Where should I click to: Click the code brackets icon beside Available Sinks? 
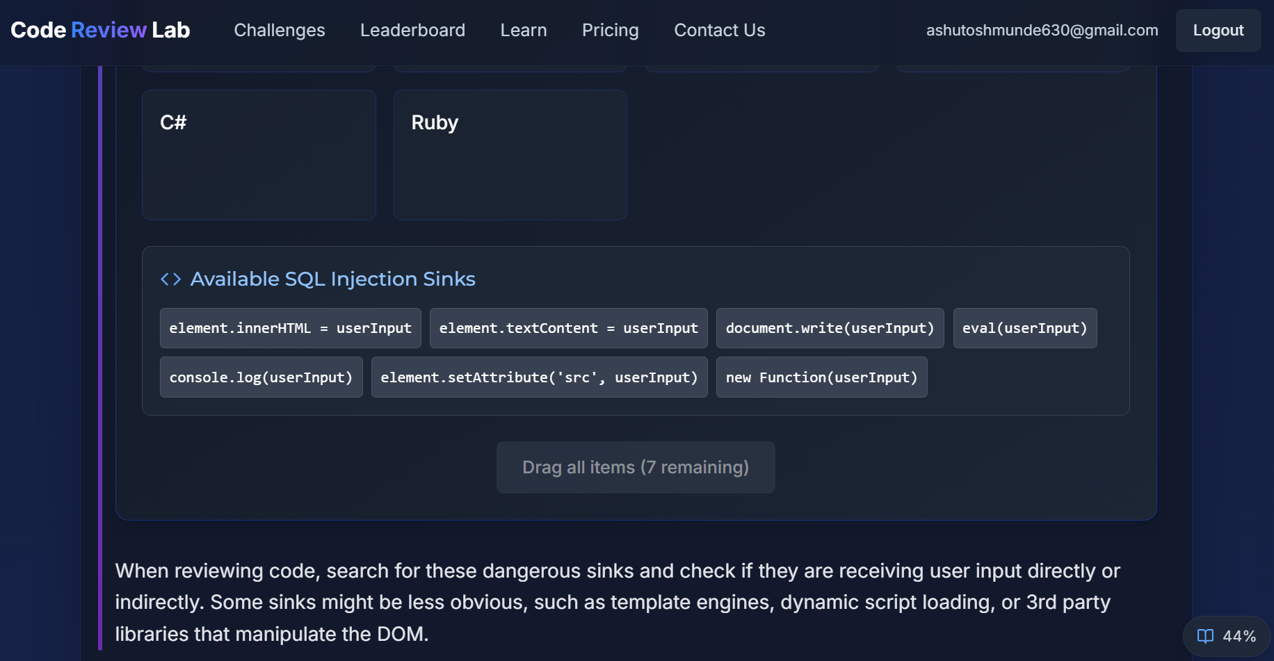[170, 279]
